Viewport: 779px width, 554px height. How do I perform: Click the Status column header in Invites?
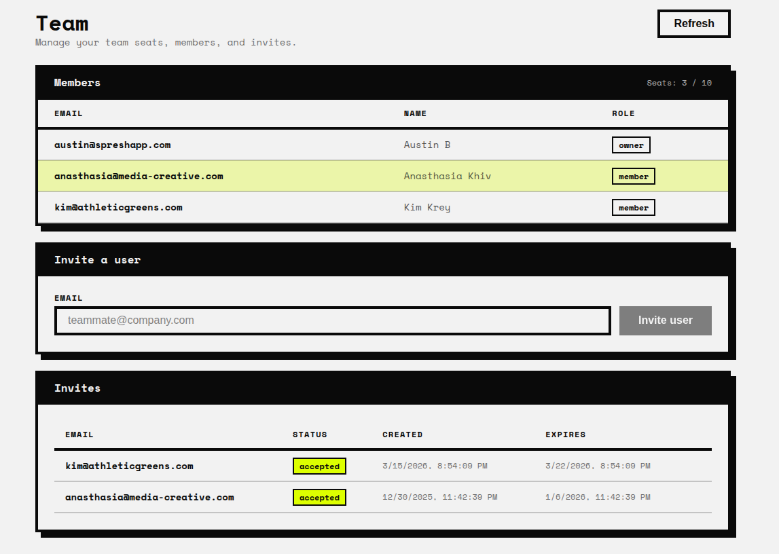[x=310, y=435]
